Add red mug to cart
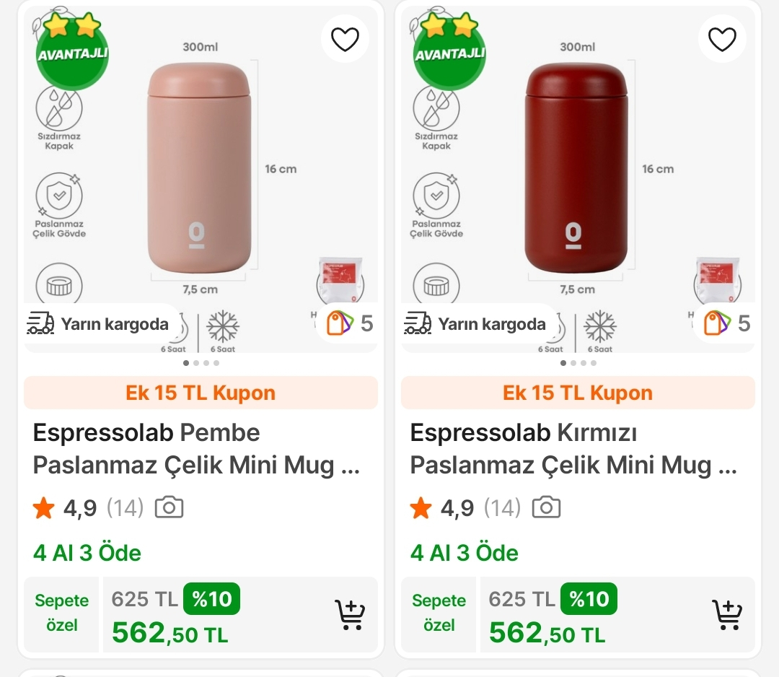The height and width of the screenshot is (677, 779). point(727,614)
